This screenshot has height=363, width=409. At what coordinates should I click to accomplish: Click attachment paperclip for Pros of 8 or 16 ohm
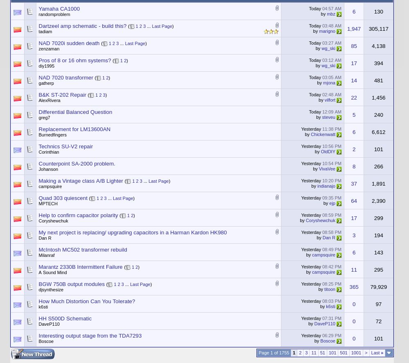(277, 60)
